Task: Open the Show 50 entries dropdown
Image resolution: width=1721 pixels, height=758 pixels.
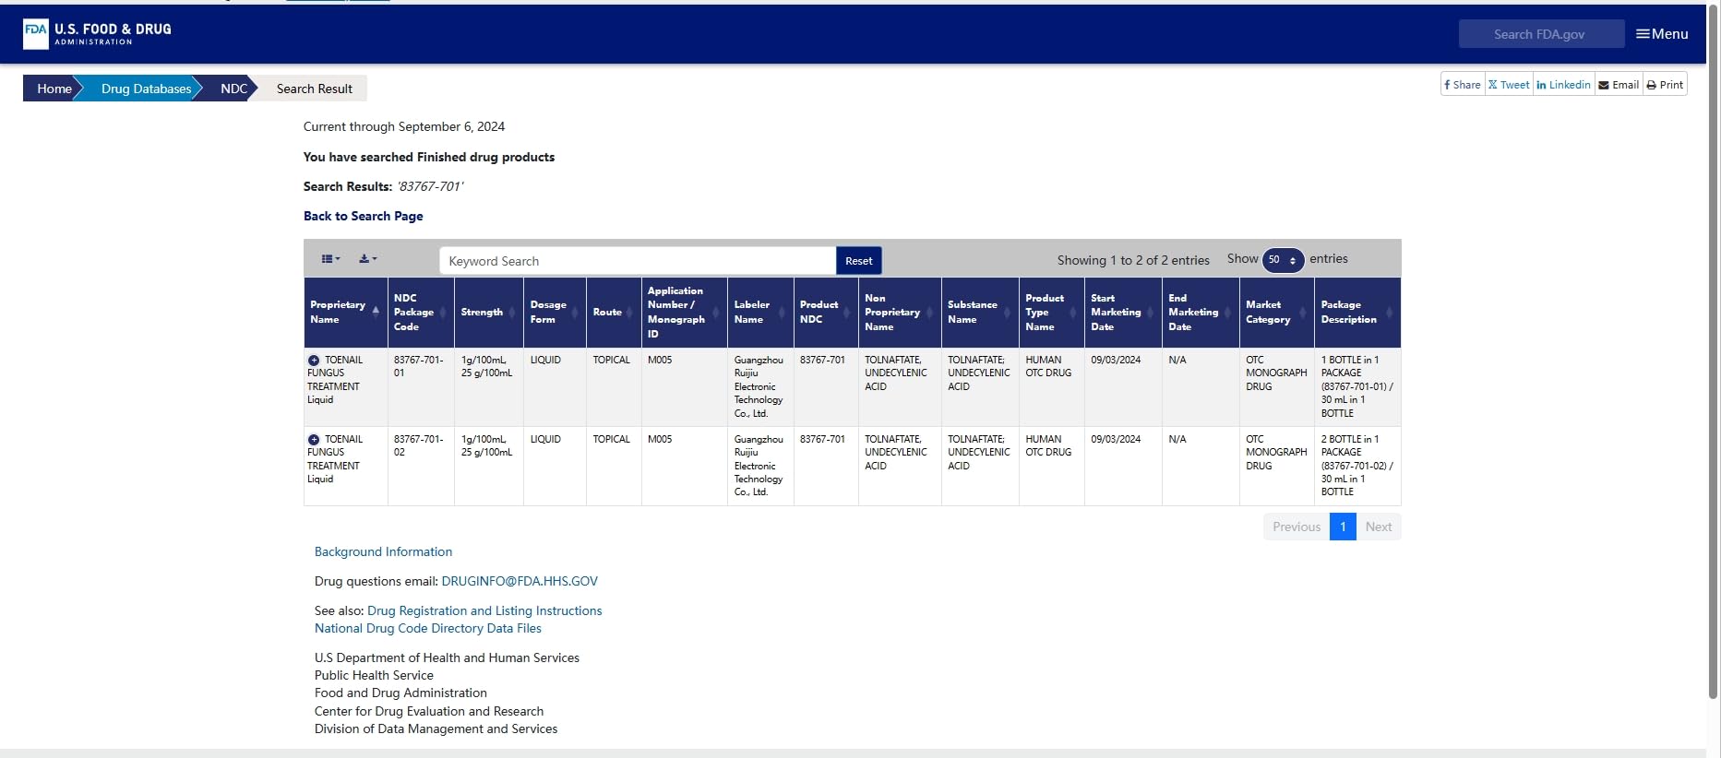Action: click(1283, 260)
